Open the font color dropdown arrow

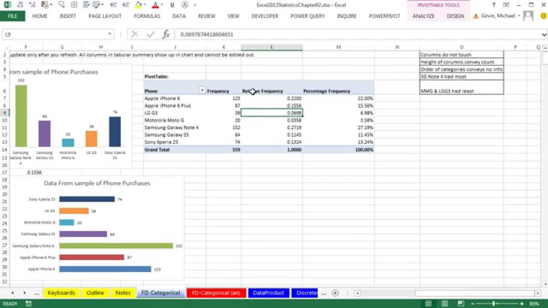pos(161,6)
